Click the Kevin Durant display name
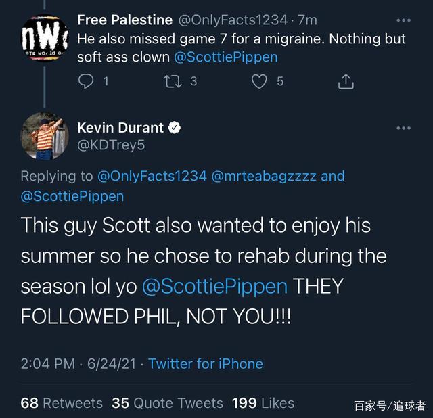The image size is (433, 418). [x=120, y=127]
